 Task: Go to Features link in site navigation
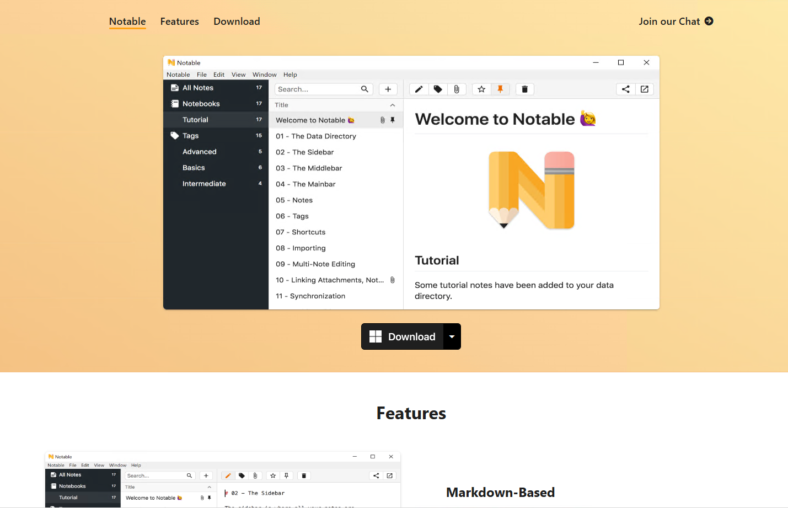point(180,22)
